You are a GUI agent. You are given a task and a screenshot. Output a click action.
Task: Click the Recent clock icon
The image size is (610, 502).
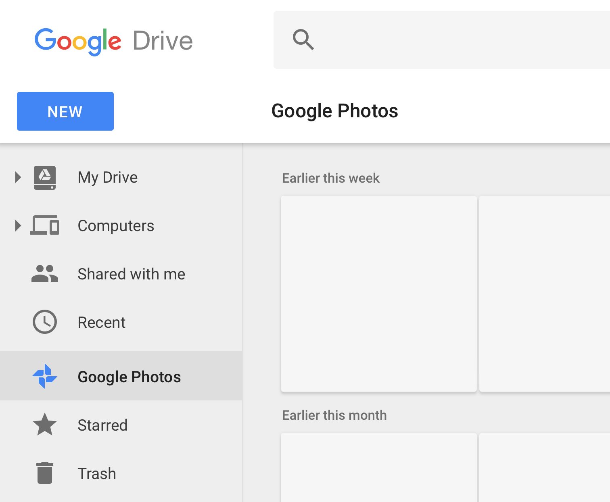coord(45,322)
